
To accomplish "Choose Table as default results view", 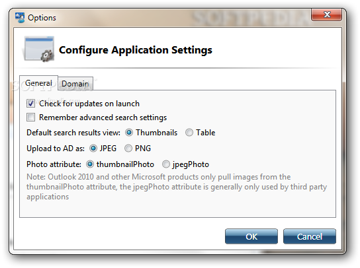I will click(189, 133).
